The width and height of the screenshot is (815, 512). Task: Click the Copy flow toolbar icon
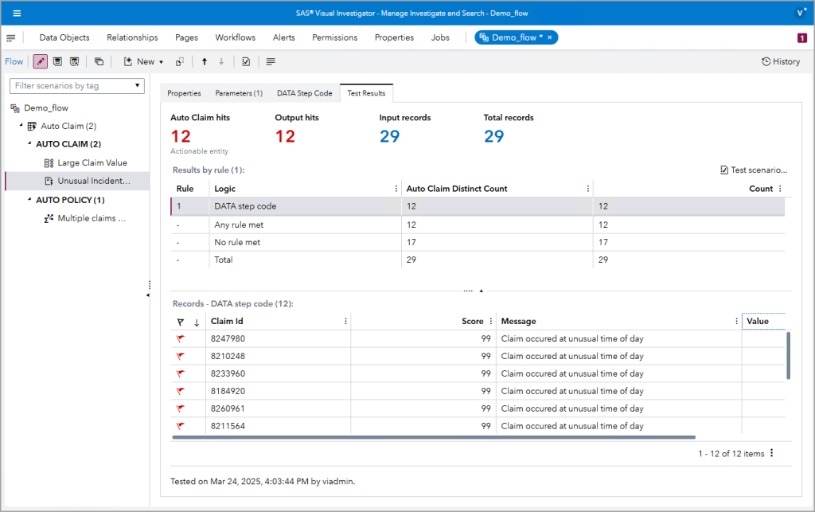tap(99, 61)
